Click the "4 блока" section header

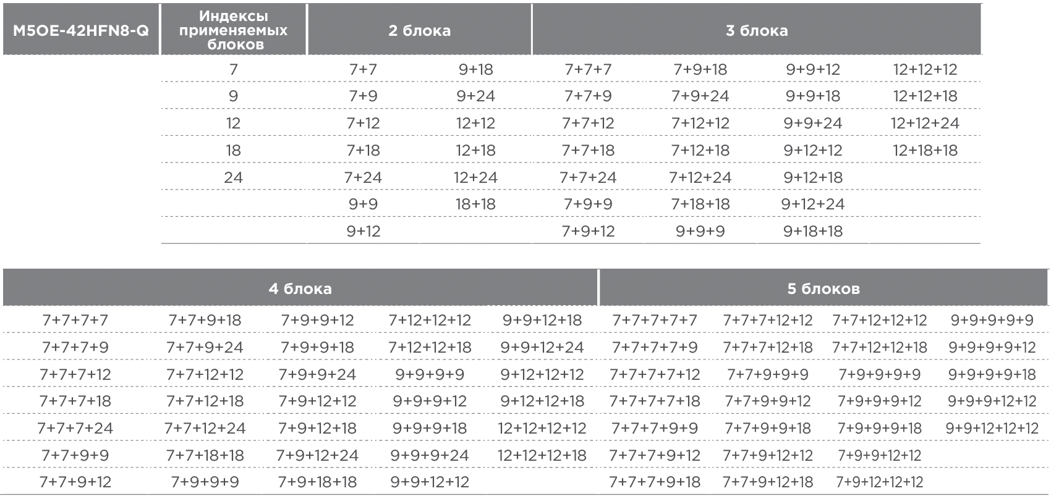(x=300, y=288)
